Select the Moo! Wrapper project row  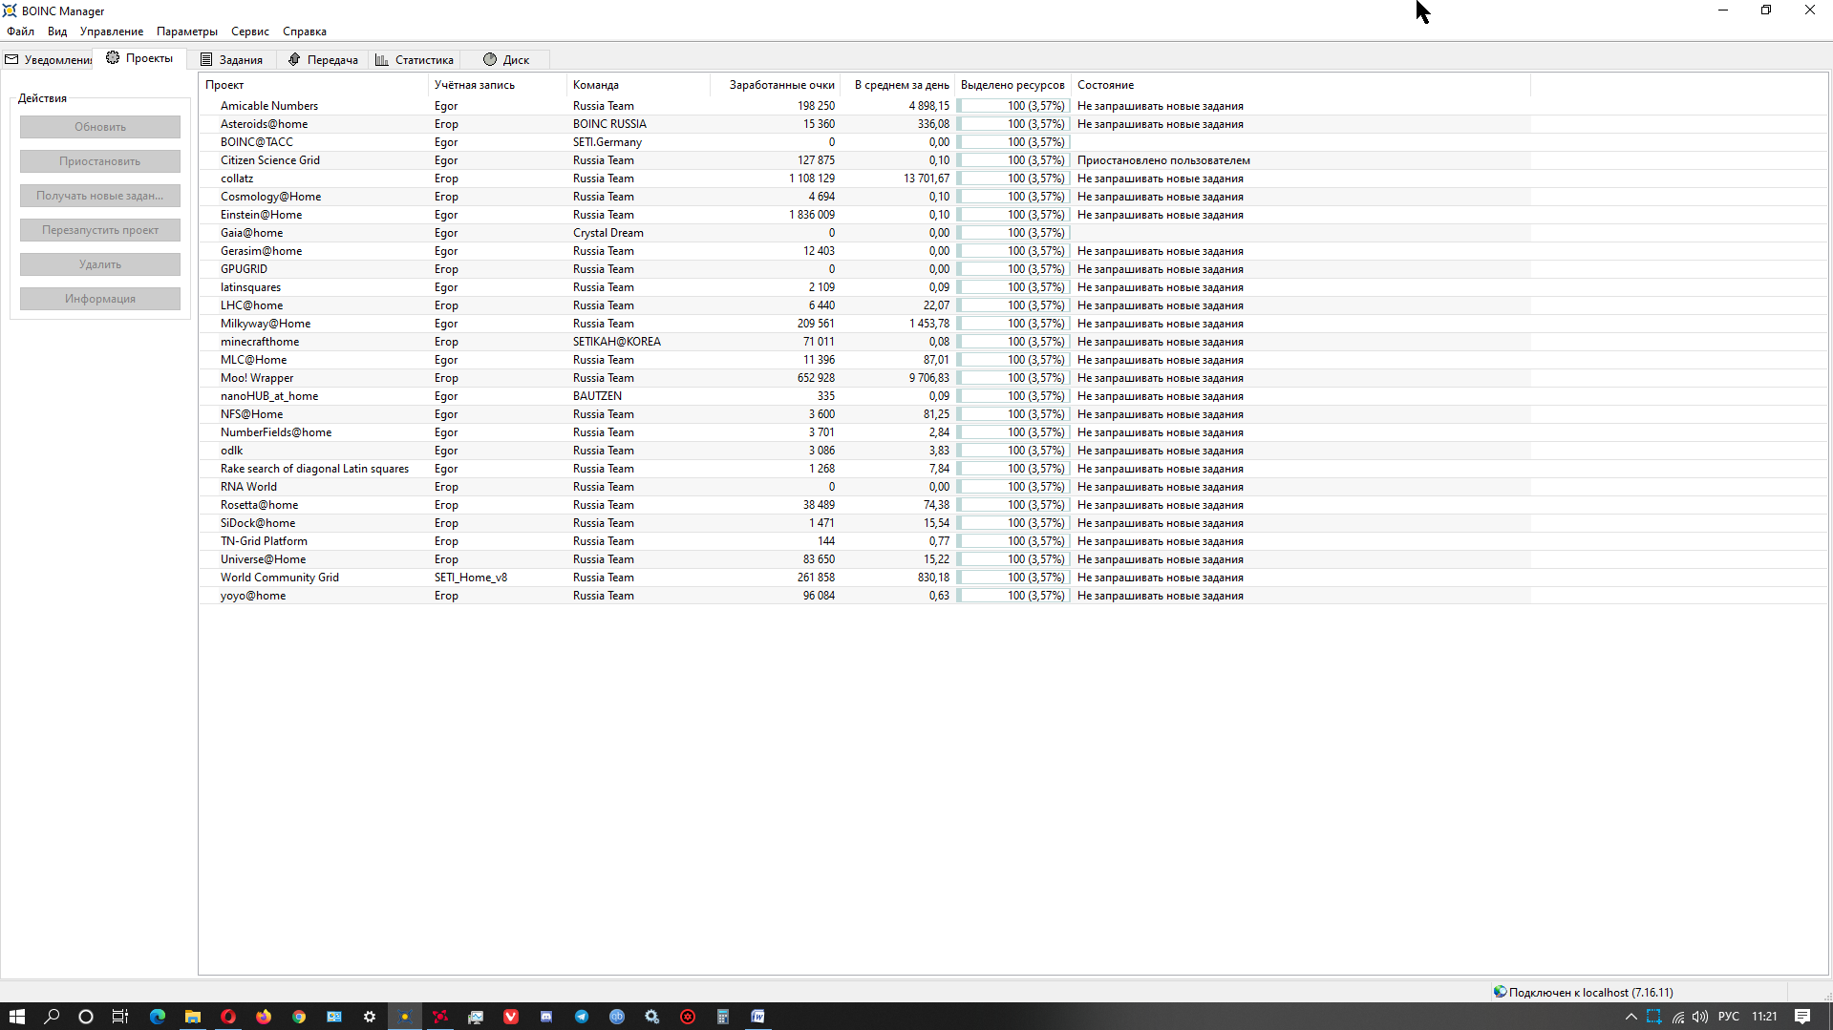(x=864, y=378)
